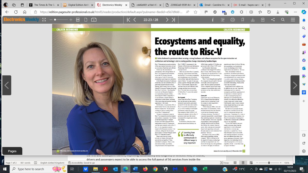
Task: Go back in the browser
Action: 7,12
